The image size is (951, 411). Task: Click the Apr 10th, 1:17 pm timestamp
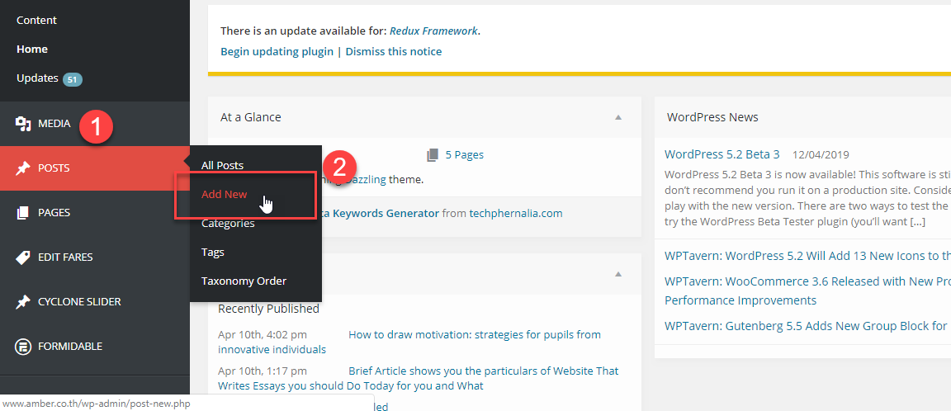tap(262, 371)
